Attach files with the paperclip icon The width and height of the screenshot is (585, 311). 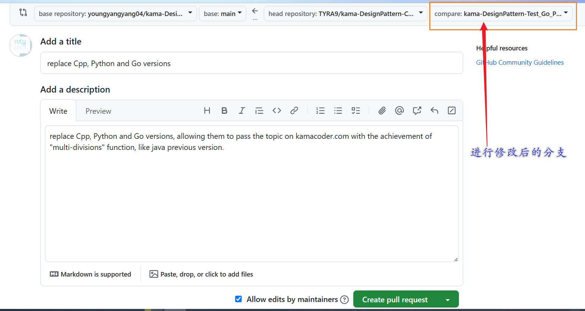coord(382,111)
